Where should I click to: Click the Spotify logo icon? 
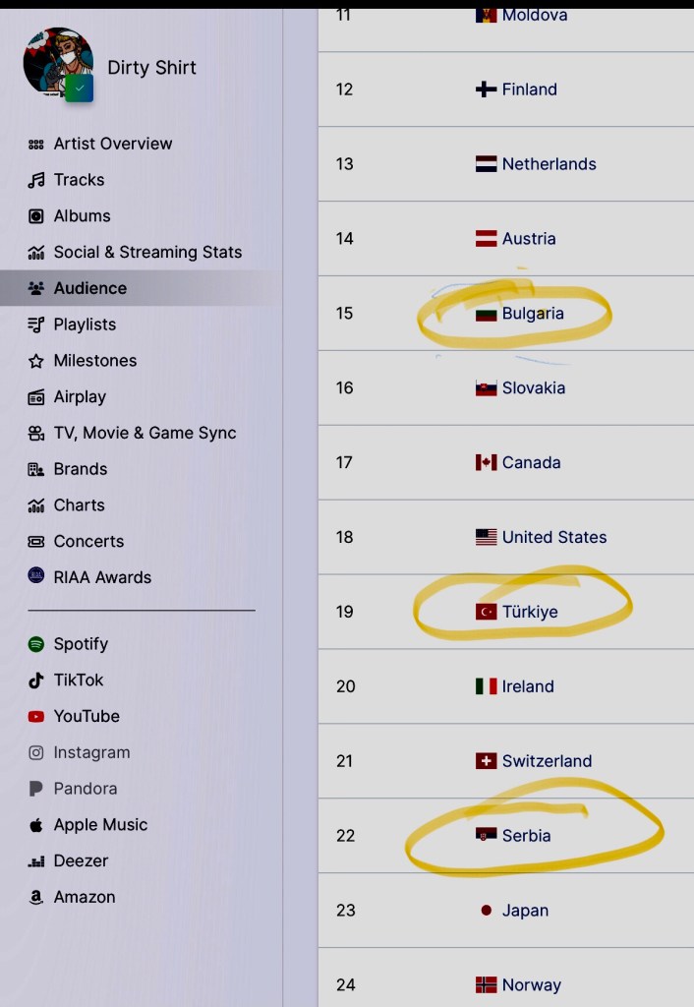[36, 644]
